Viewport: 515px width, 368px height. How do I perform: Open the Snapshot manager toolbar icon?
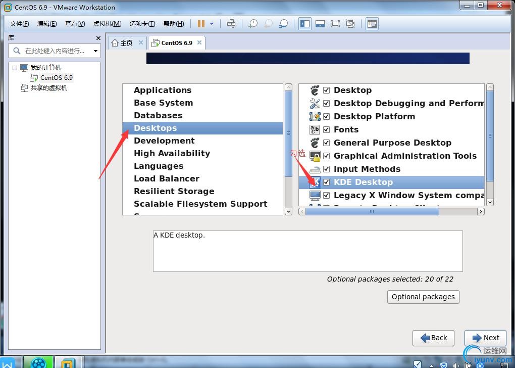[x=283, y=24]
